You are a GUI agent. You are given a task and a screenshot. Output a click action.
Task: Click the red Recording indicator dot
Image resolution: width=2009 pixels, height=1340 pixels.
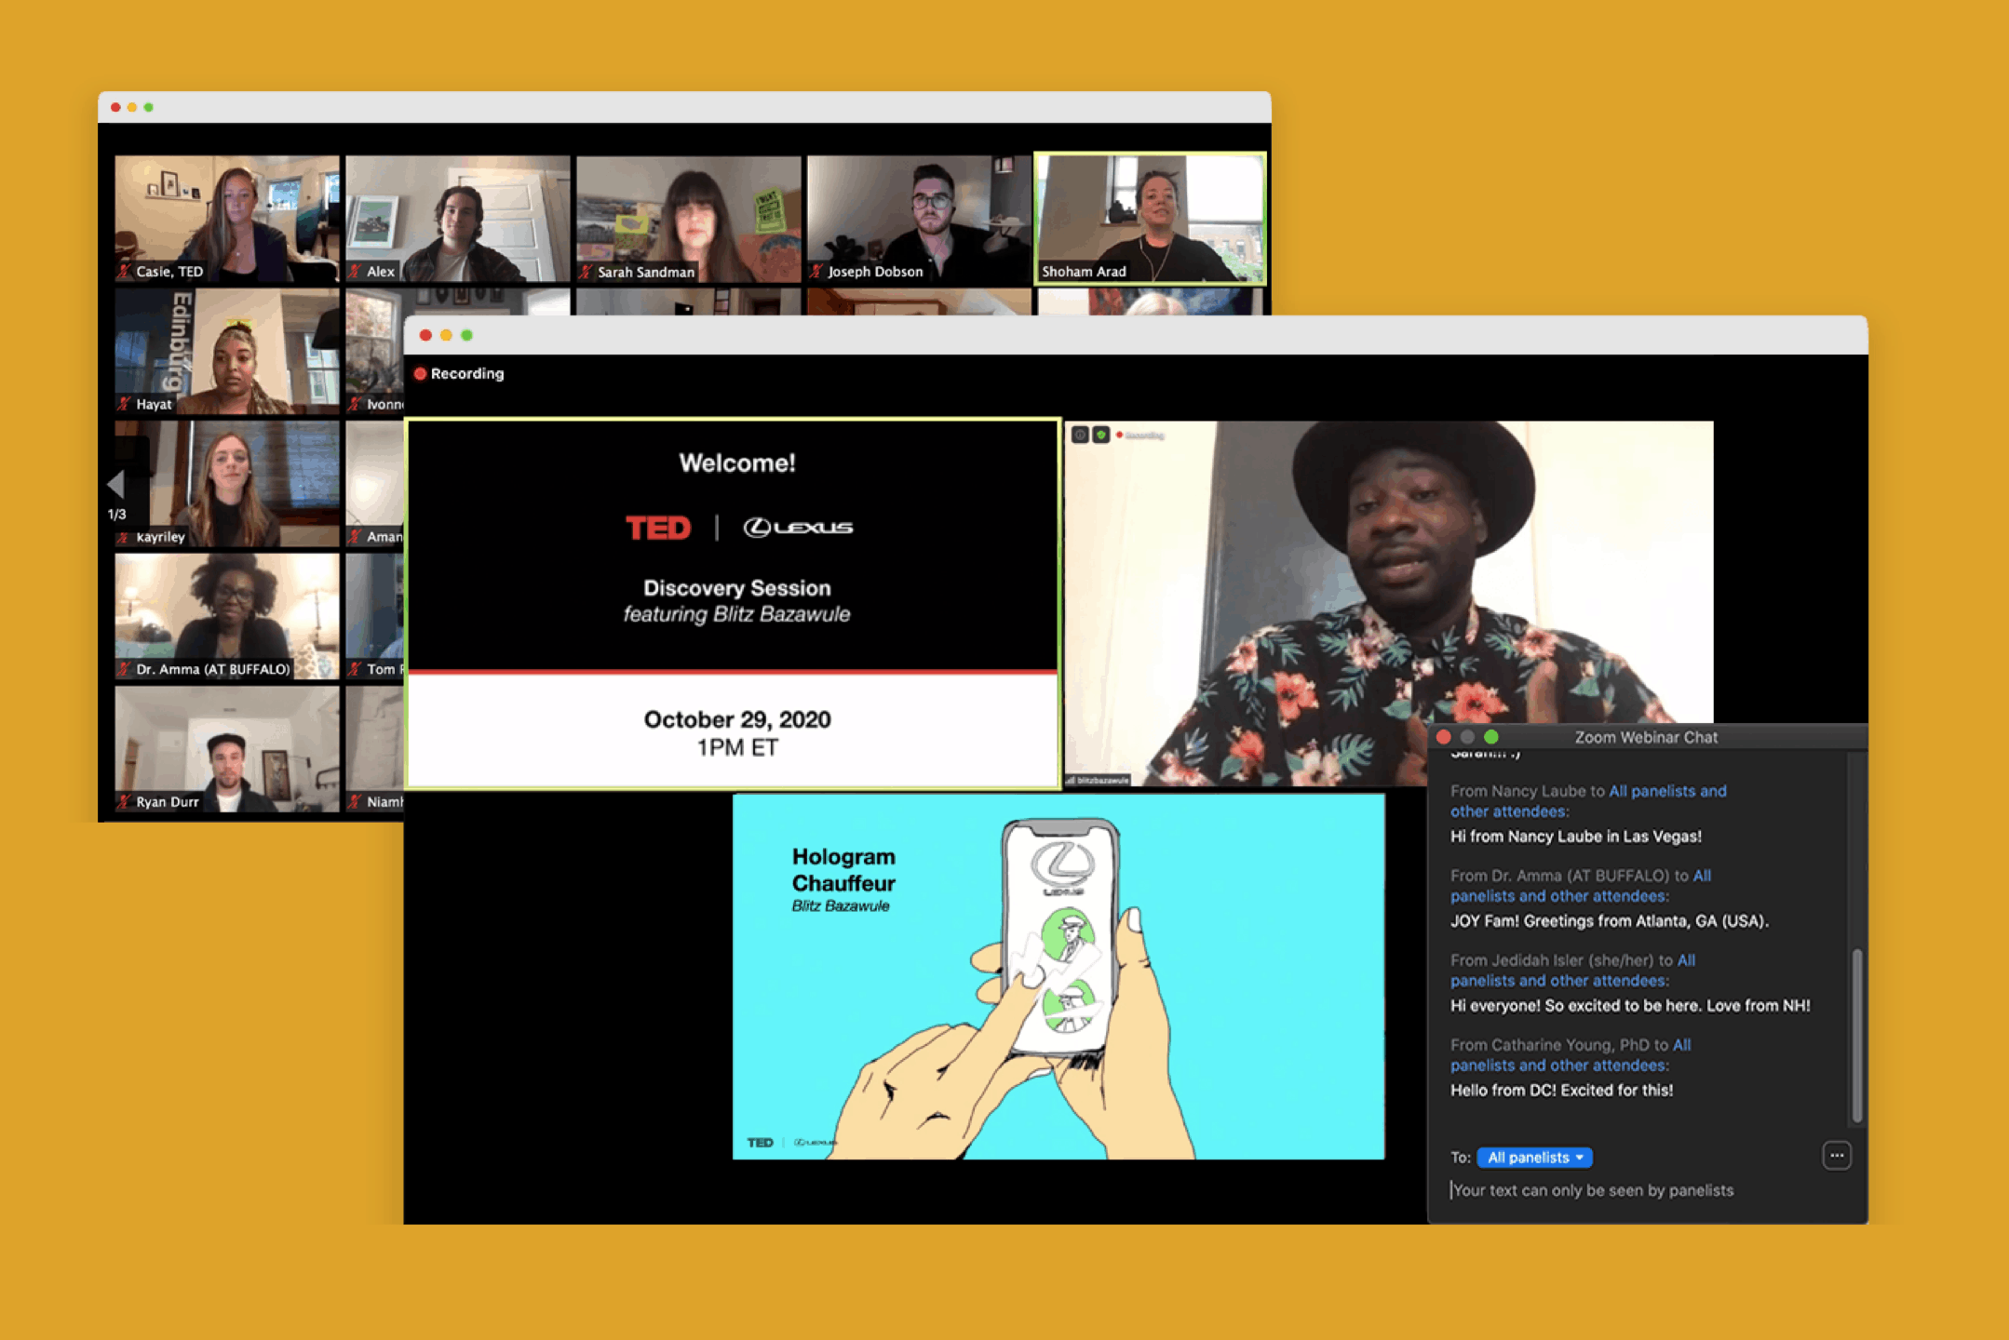[420, 373]
